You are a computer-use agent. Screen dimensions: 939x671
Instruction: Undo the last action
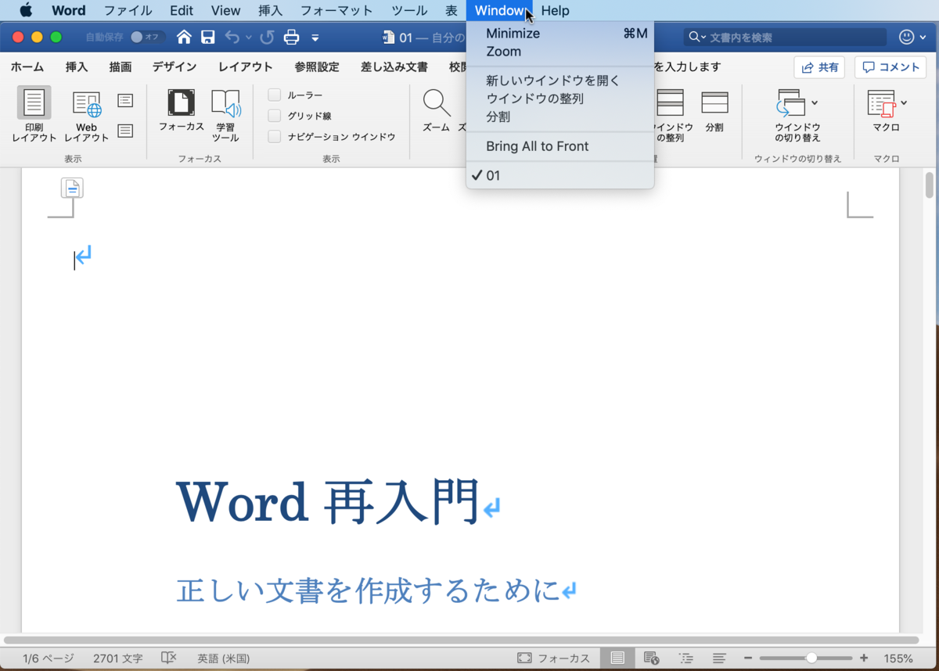pyautogui.click(x=232, y=37)
